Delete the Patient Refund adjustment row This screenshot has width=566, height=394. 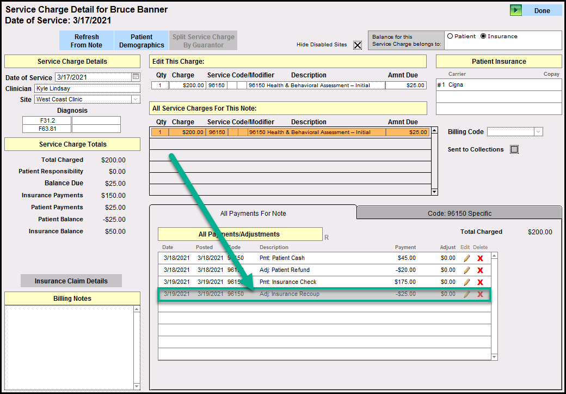(x=480, y=270)
